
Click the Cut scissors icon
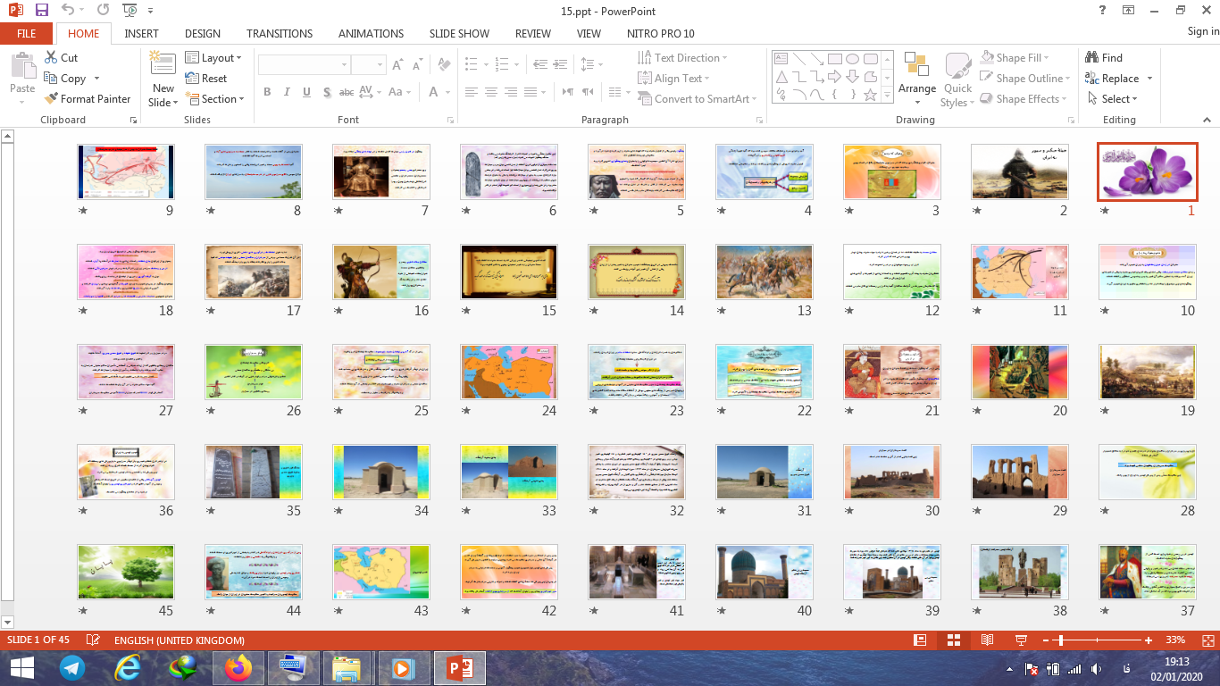(51, 57)
